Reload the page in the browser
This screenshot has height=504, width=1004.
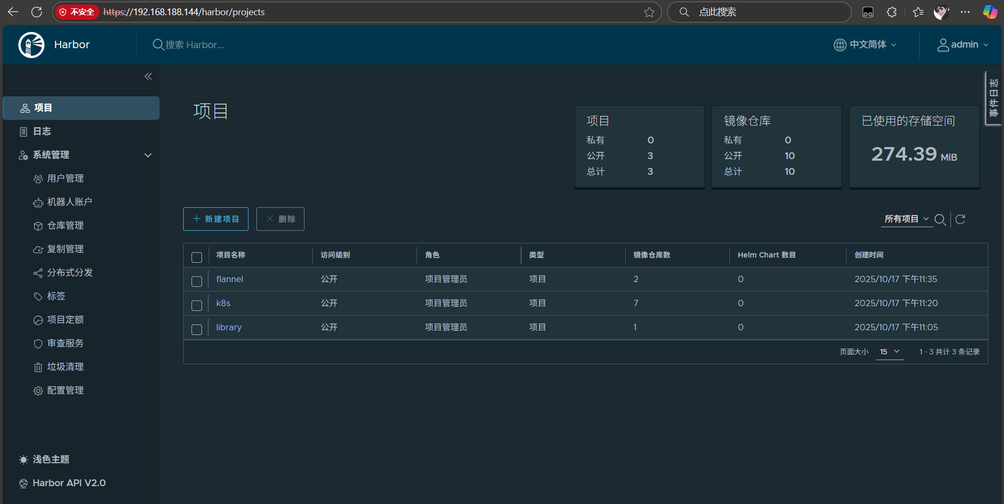(37, 12)
